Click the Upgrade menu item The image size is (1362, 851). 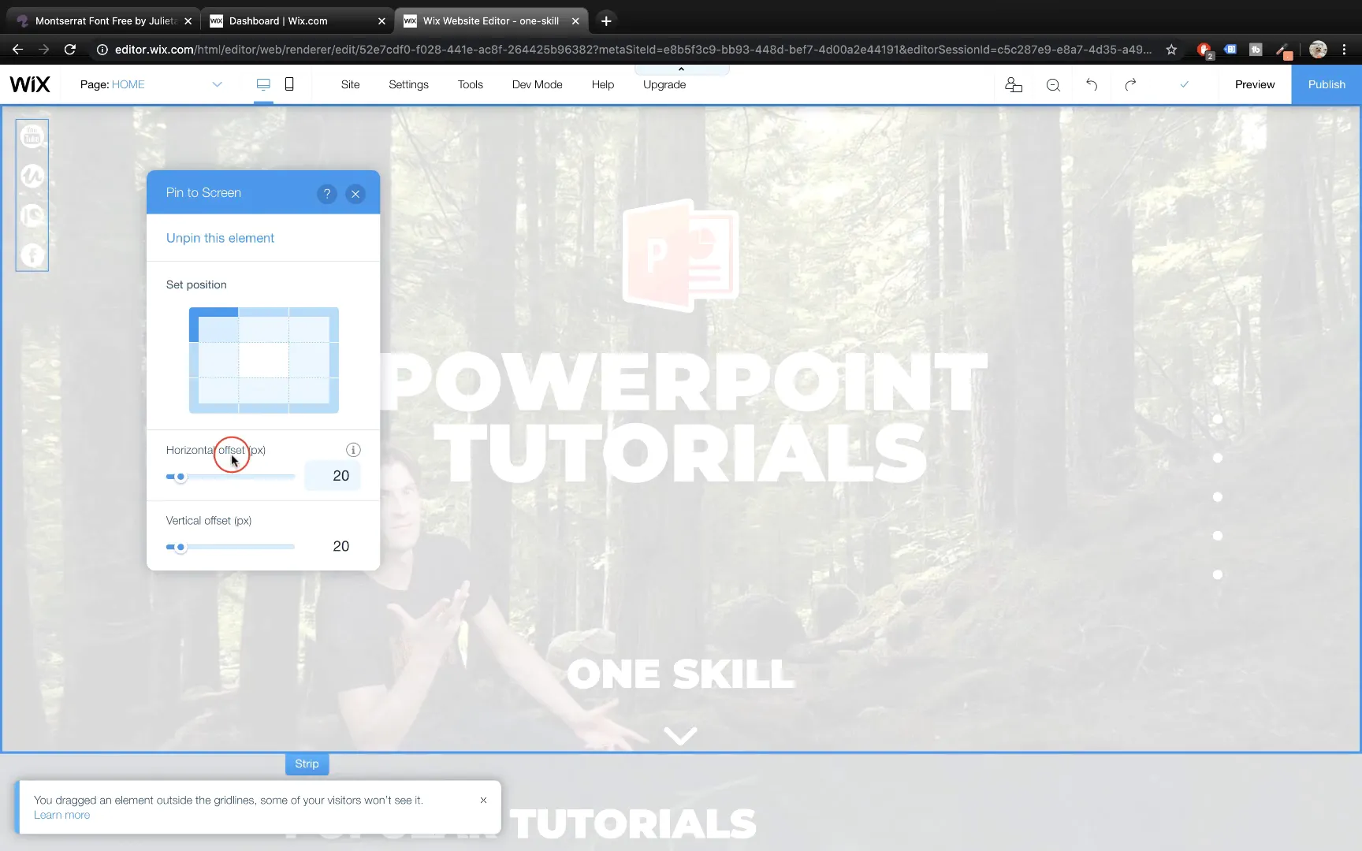point(664,84)
